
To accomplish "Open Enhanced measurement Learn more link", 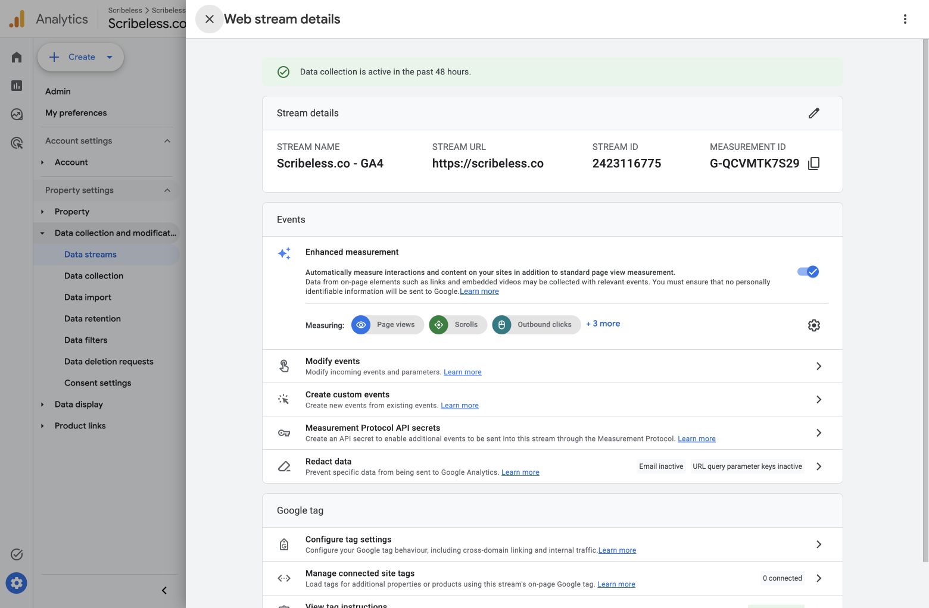I will click(x=479, y=292).
